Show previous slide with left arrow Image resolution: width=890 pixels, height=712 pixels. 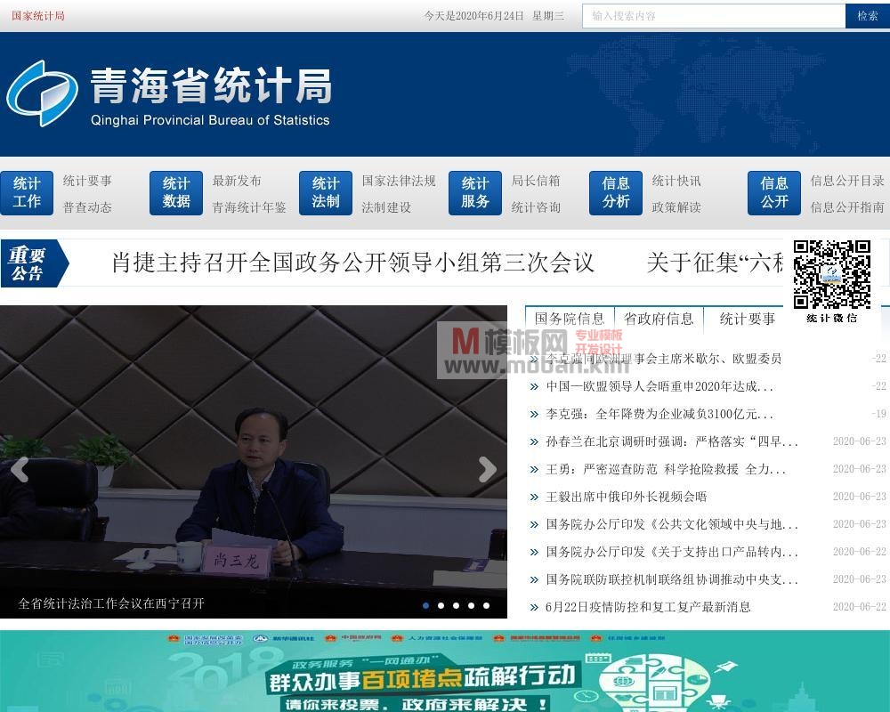[20, 470]
